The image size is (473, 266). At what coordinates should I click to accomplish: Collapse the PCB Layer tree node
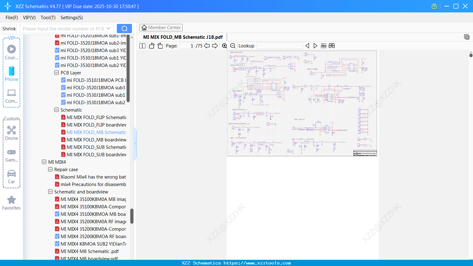[x=57, y=73]
